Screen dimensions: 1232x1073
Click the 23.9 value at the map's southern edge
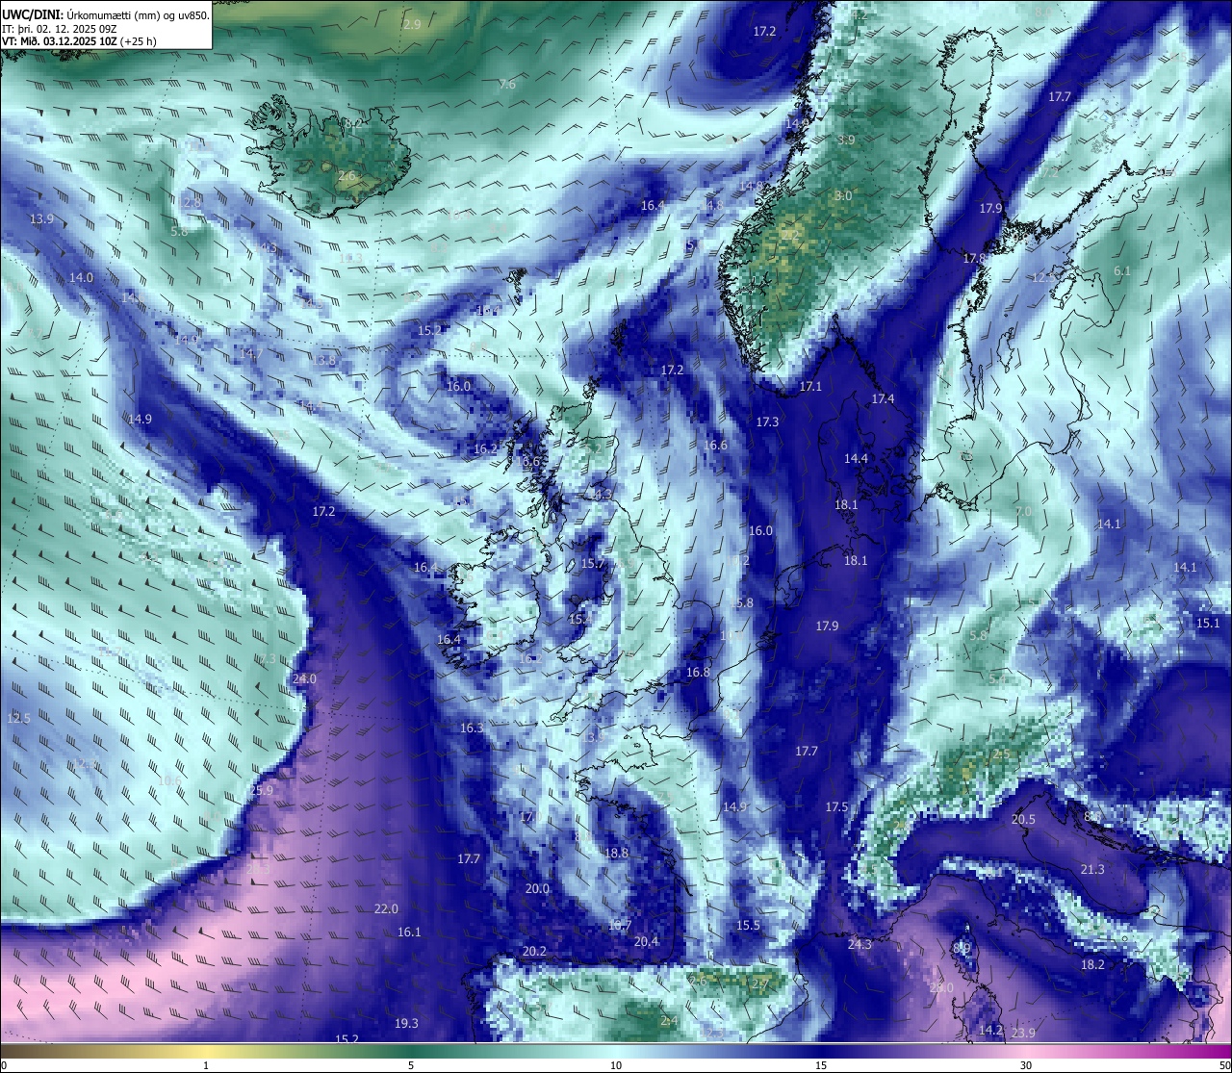[1023, 1033]
